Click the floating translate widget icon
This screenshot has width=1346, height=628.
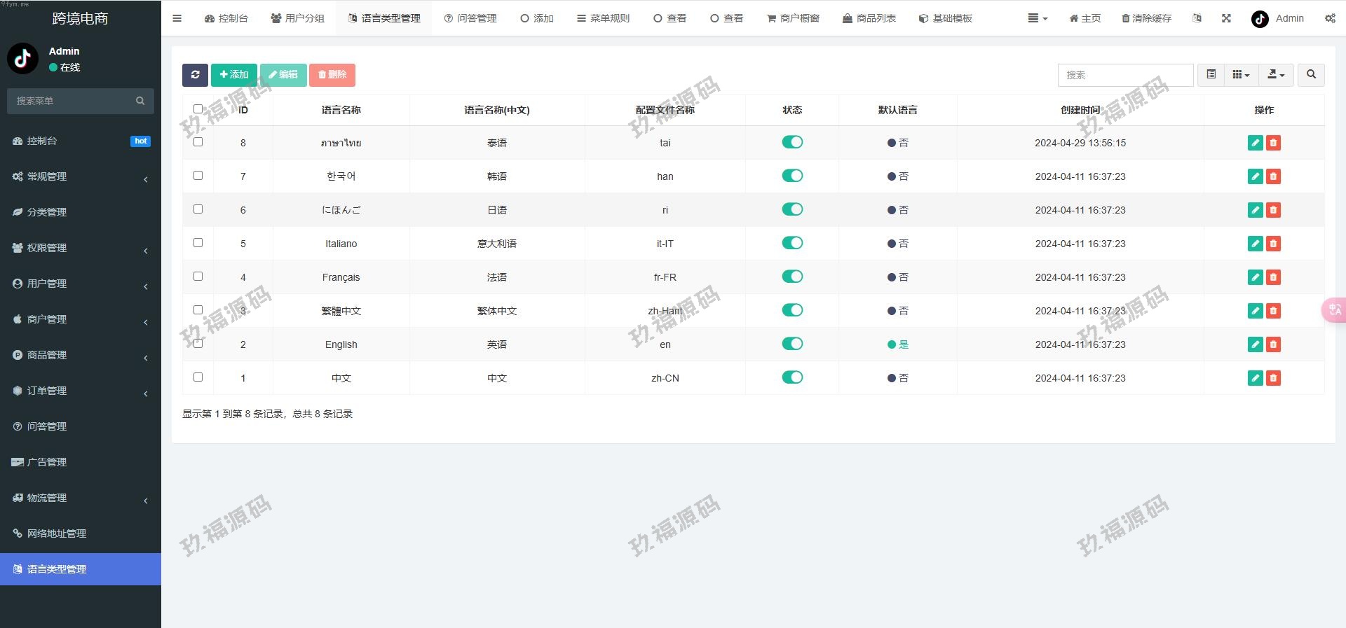point(1333,310)
